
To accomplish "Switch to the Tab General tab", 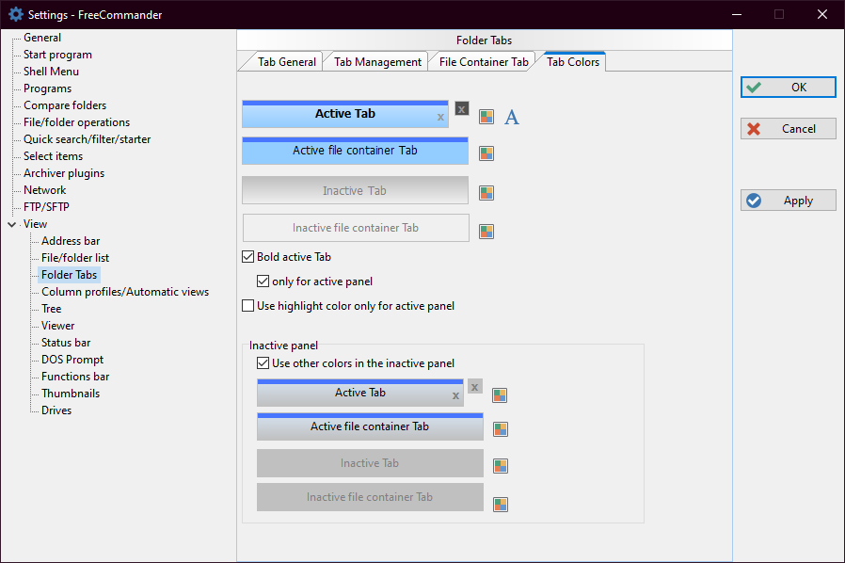I will 286,62.
